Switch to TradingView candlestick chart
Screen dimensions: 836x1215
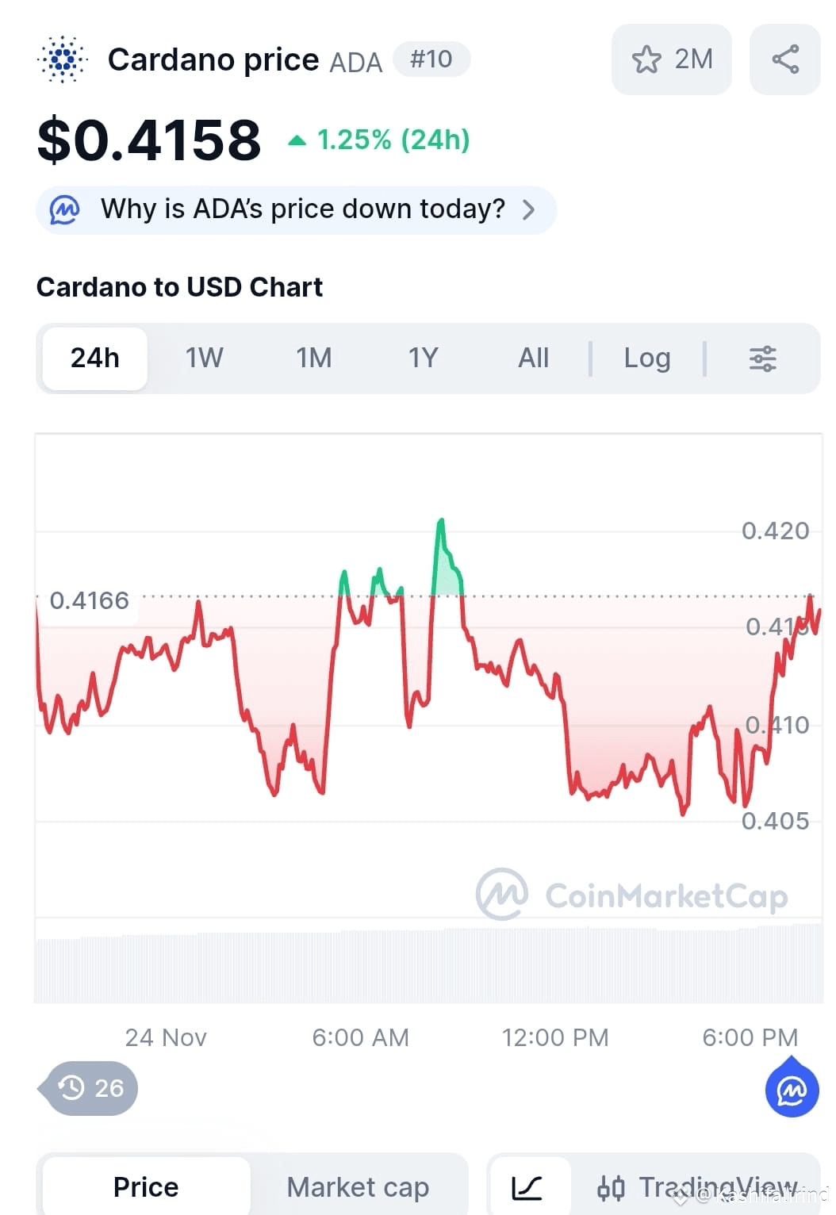click(x=696, y=1187)
